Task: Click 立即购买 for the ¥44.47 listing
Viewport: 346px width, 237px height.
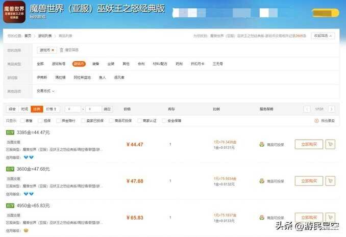Action: click(309, 144)
